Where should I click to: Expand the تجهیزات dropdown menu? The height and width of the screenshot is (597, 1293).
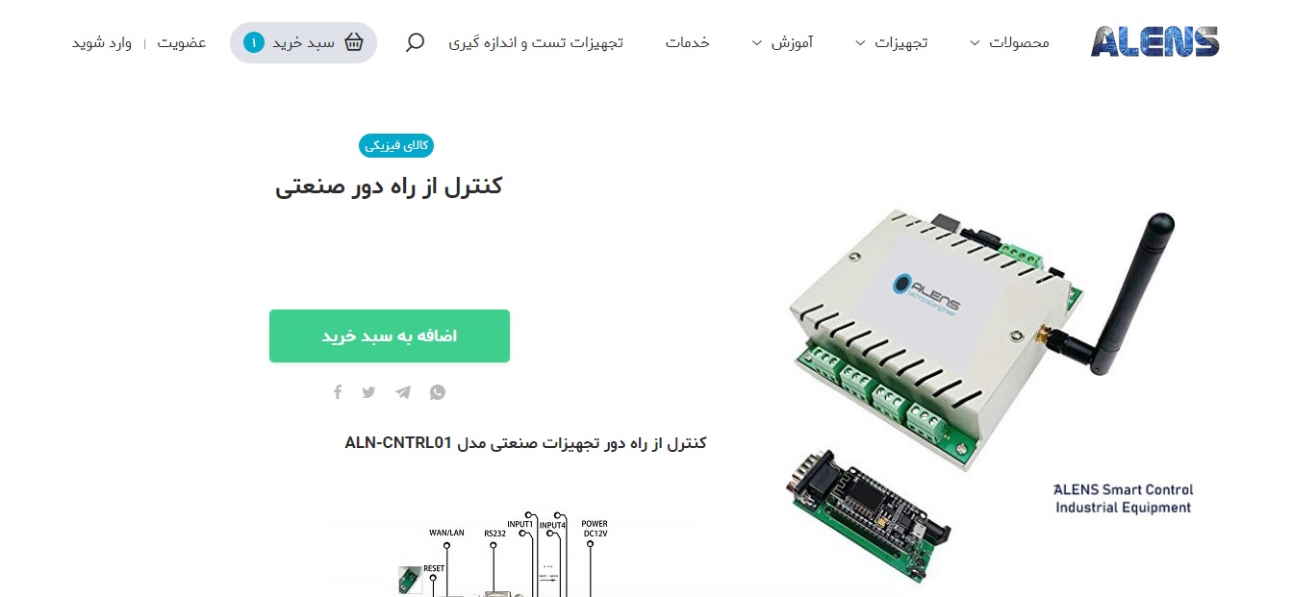pos(892,42)
